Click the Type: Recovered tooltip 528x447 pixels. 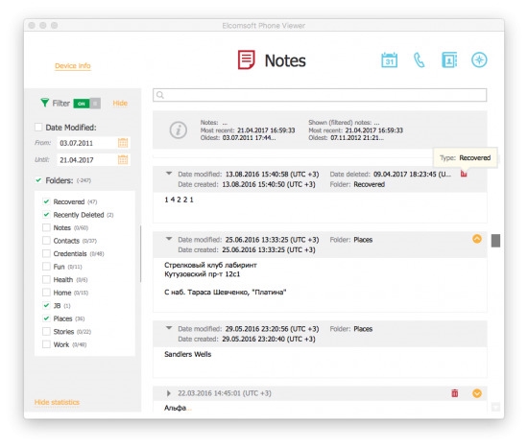465,157
